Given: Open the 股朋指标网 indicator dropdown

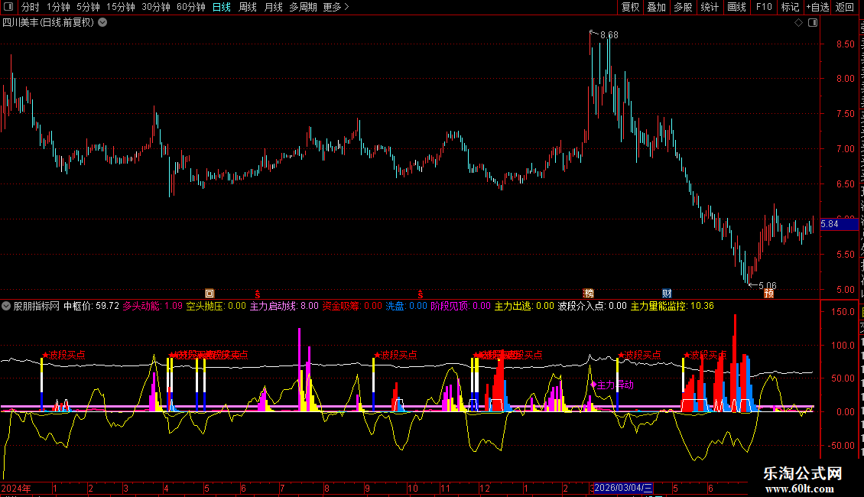Looking at the screenshot, I should pos(6,306).
